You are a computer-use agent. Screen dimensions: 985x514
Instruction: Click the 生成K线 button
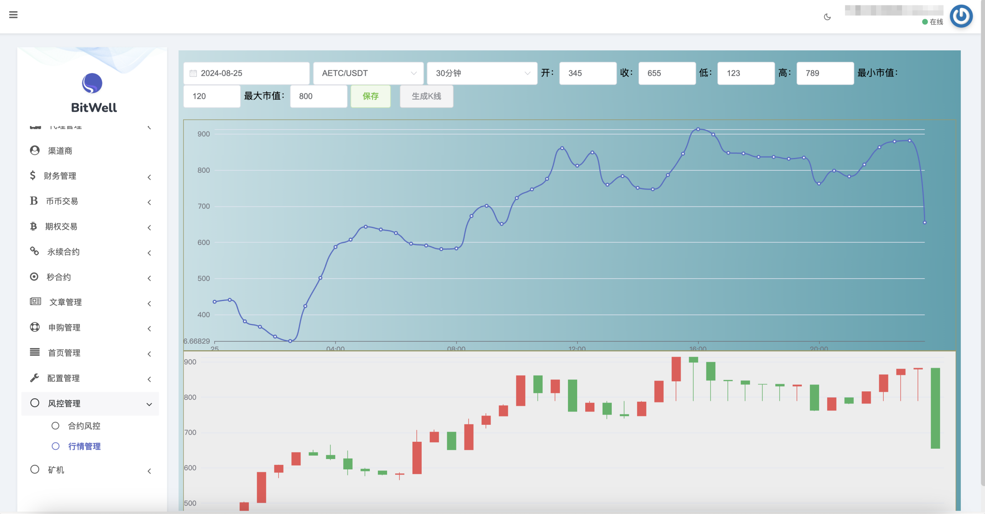coord(426,96)
